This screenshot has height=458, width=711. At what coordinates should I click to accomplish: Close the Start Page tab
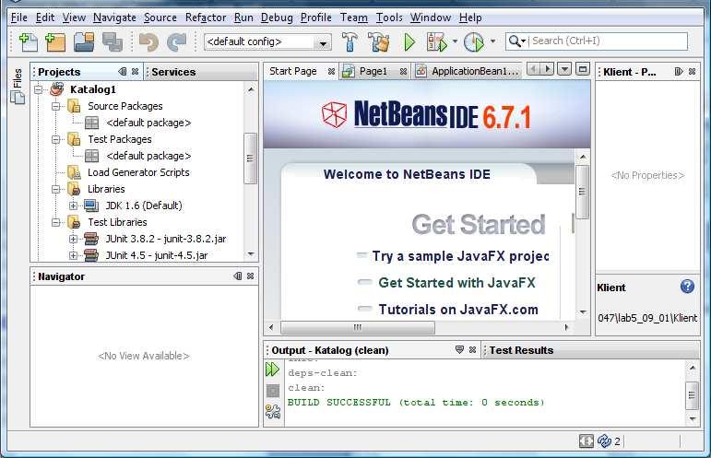331,71
